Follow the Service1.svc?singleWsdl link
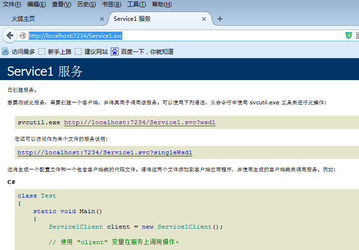The height and width of the screenshot is (250, 359). [x=105, y=152]
